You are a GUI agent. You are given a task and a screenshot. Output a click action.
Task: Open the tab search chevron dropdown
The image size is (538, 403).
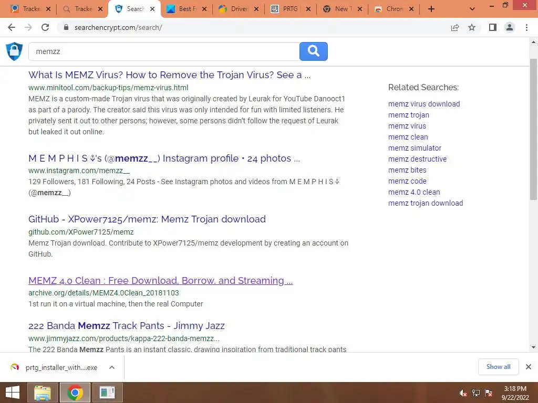point(472,9)
